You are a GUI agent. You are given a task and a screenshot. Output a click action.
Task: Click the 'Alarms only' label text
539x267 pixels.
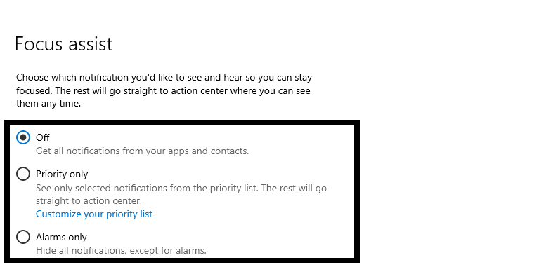(61, 237)
